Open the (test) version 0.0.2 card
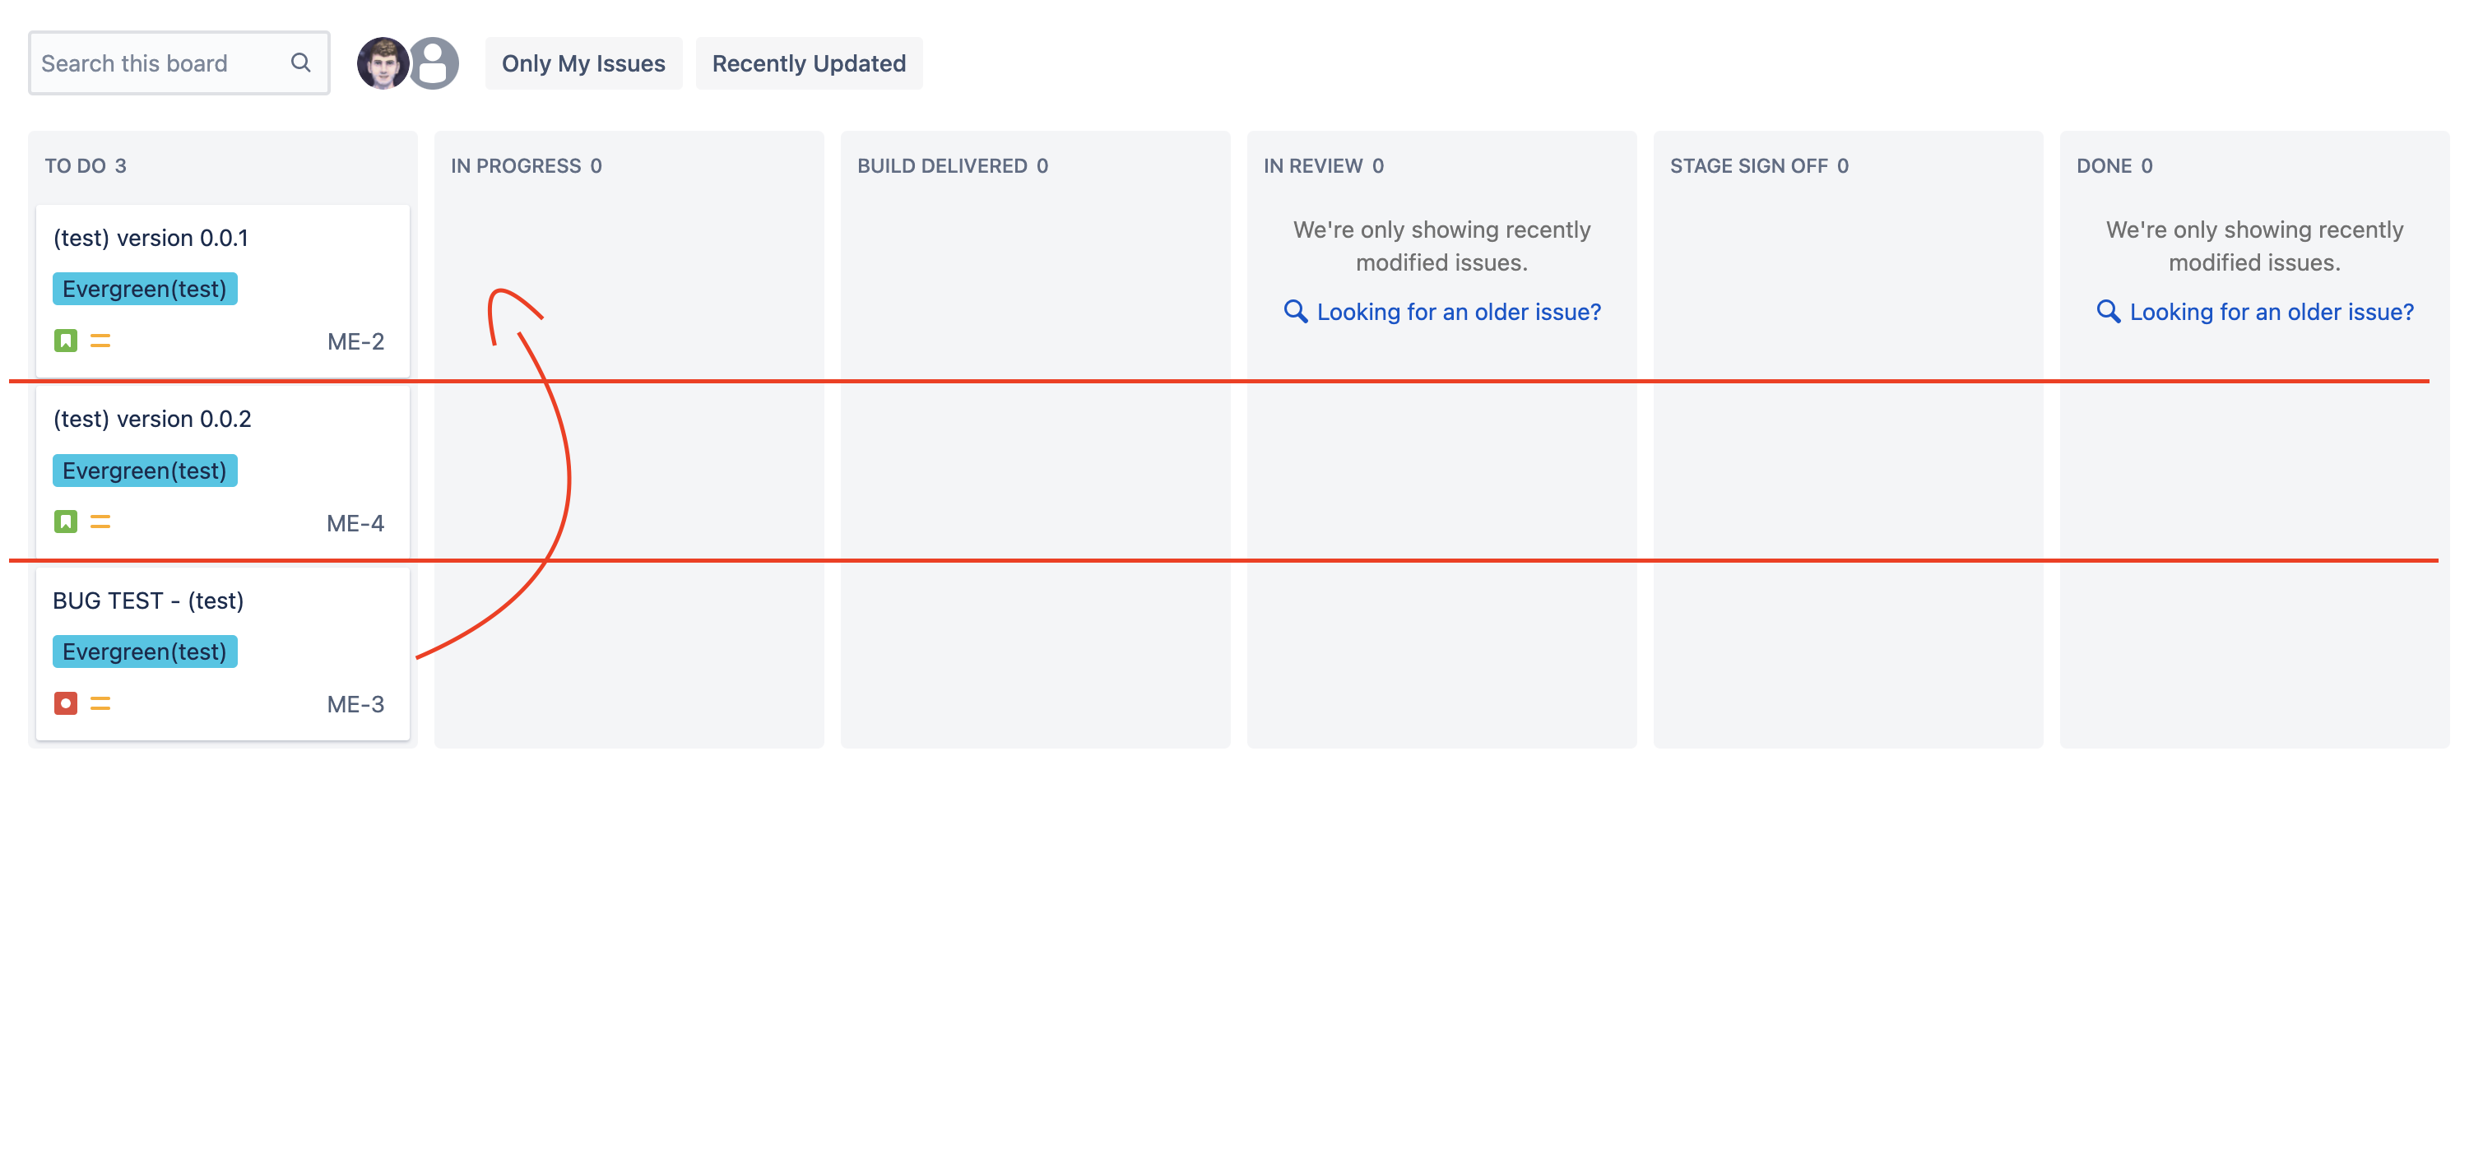This screenshot has height=1150, width=2483. tap(223, 471)
